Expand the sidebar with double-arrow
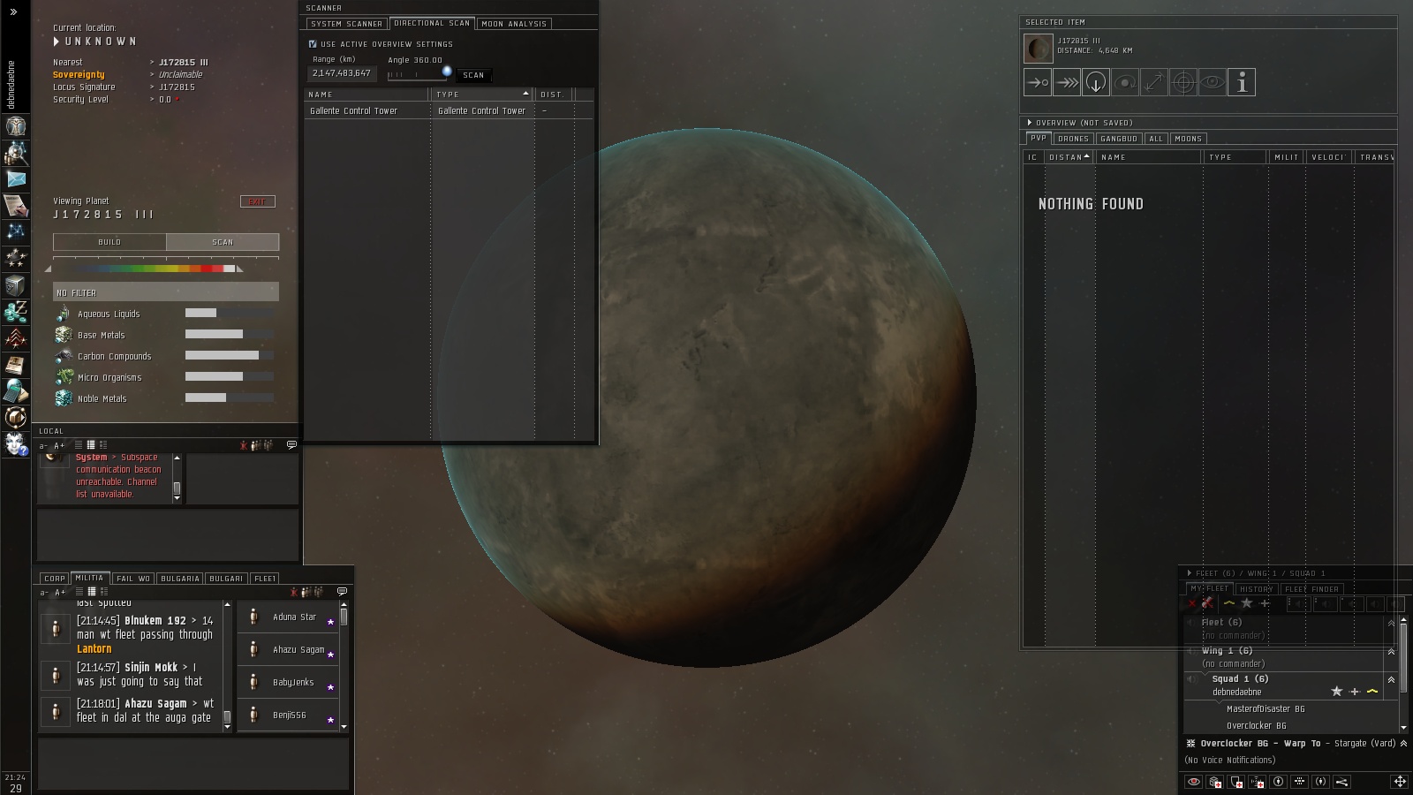The height and width of the screenshot is (795, 1413). pyautogui.click(x=13, y=12)
